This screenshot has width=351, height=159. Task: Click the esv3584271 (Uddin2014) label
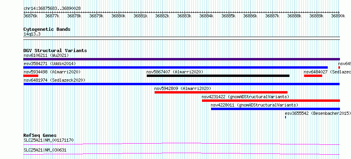pyautogui.click(x=50, y=64)
